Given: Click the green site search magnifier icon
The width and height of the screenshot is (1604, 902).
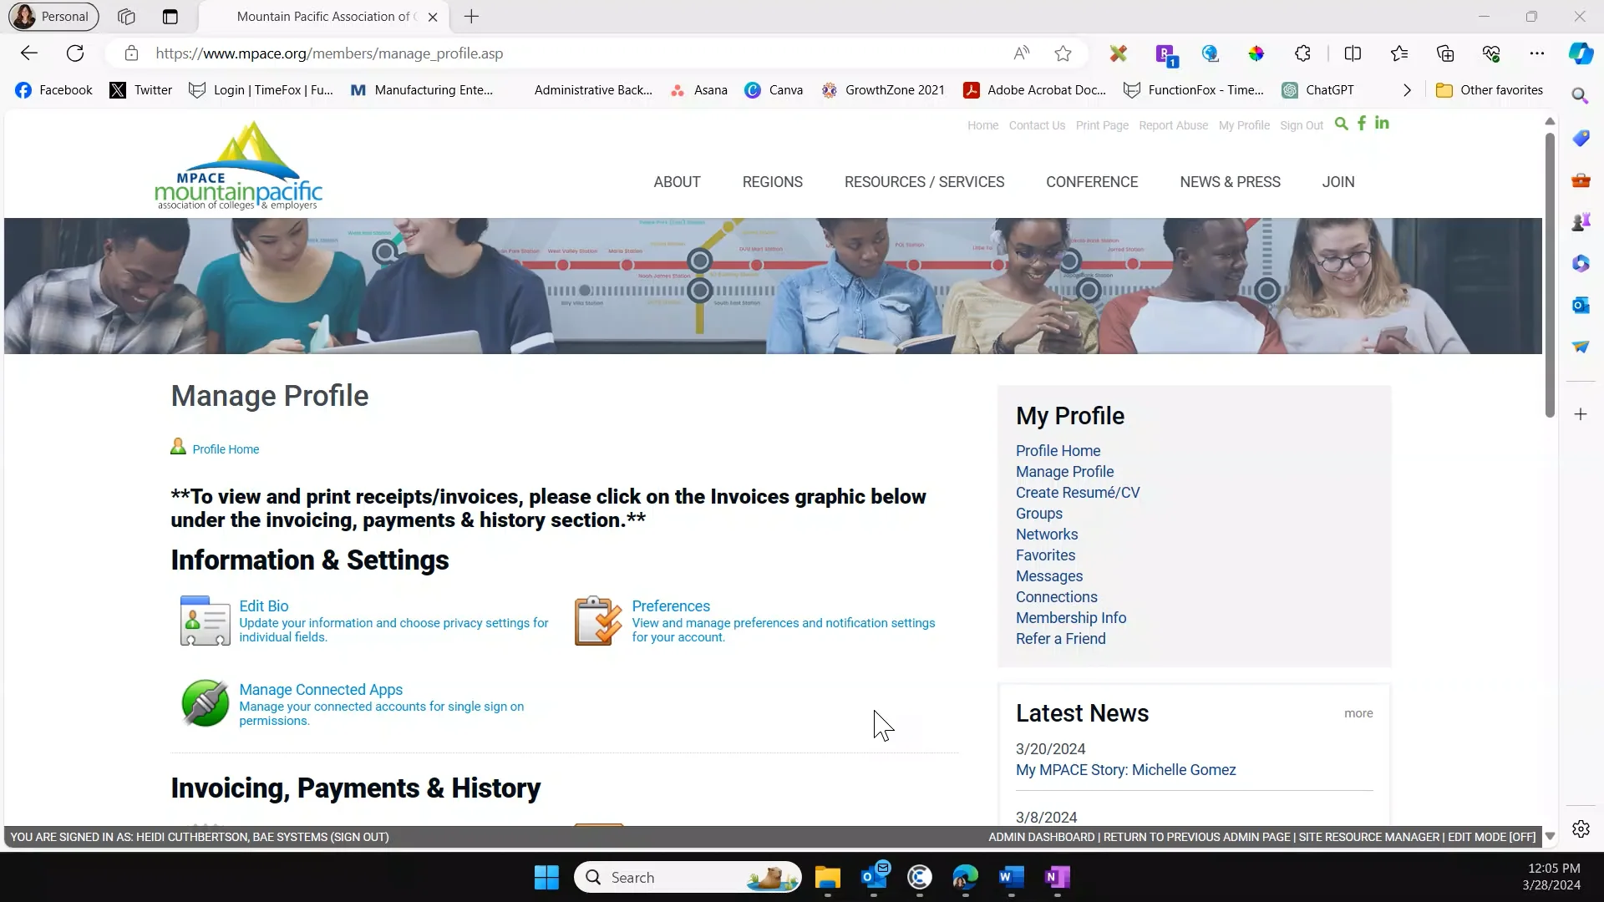Looking at the screenshot, I should click(x=1342, y=124).
